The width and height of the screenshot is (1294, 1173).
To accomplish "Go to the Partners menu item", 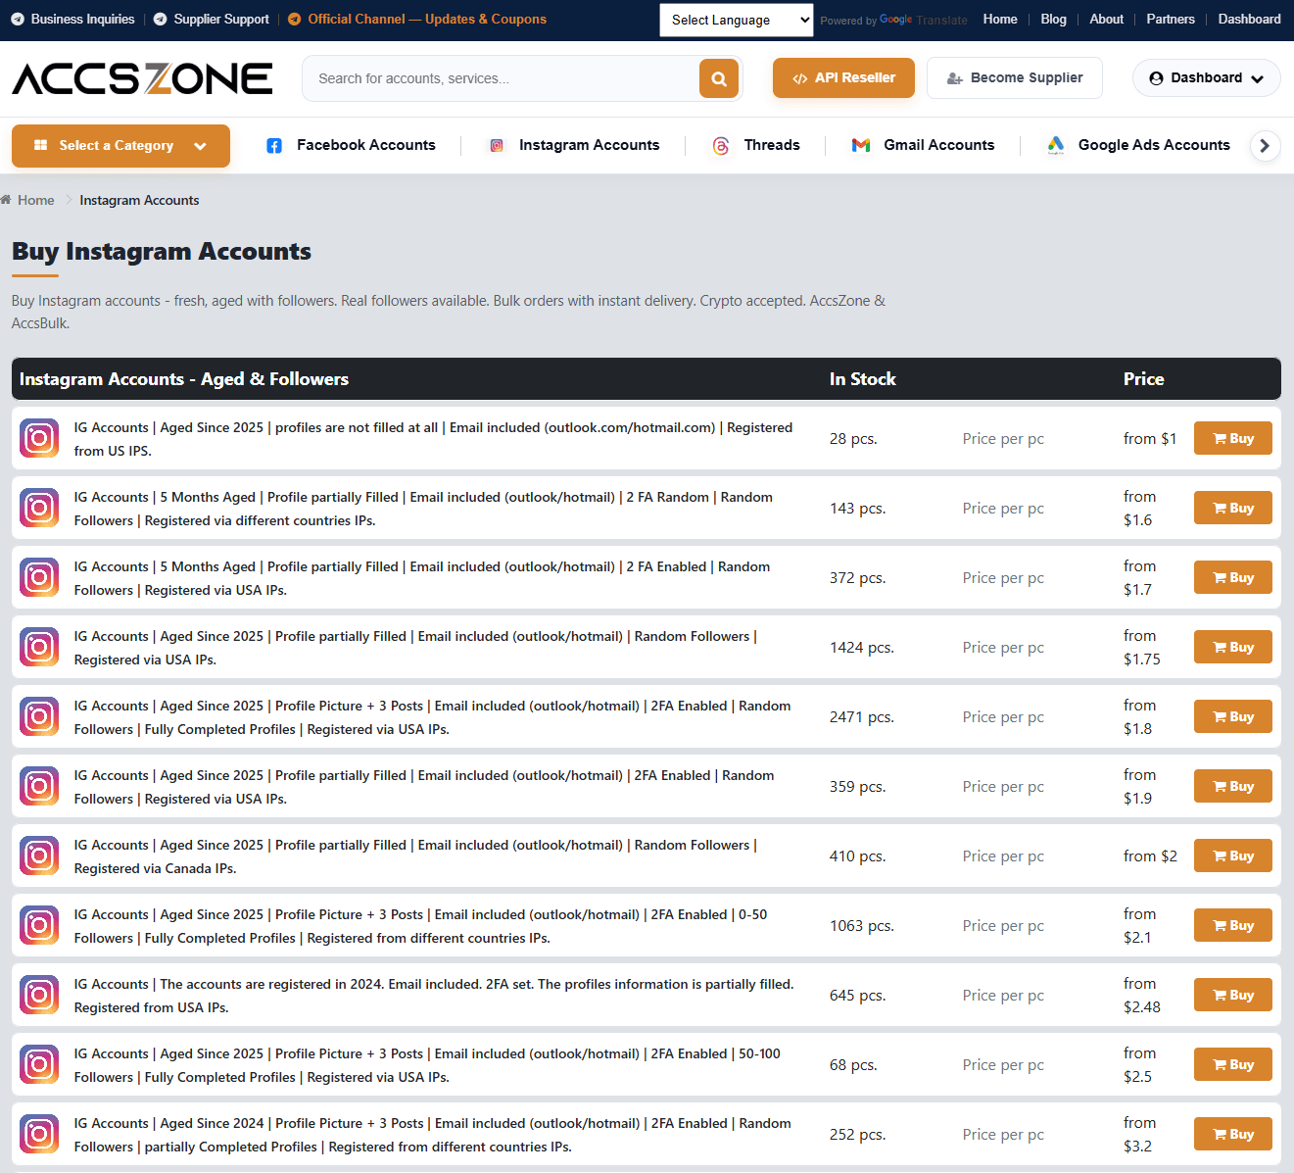I will click(1170, 19).
